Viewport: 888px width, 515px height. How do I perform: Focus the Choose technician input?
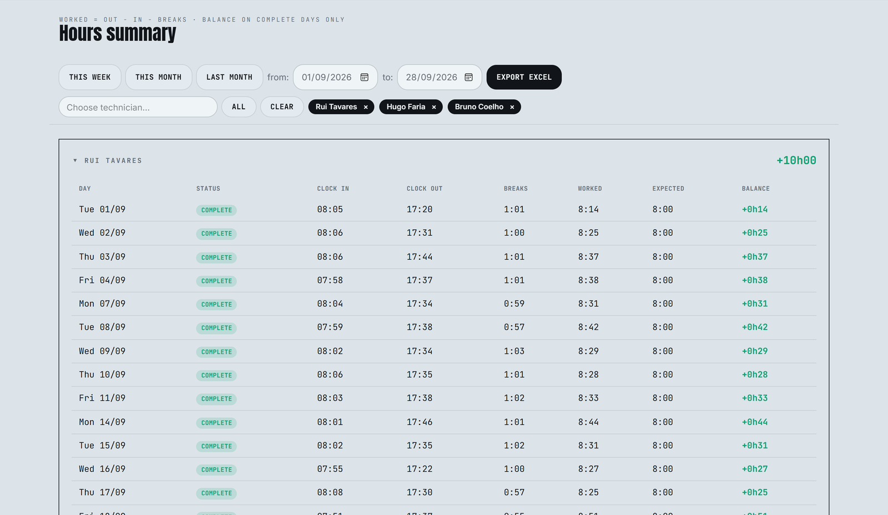click(138, 107)
